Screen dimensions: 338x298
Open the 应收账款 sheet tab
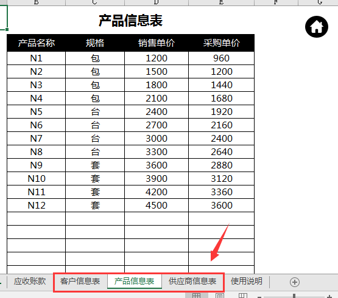pos(30,281)
